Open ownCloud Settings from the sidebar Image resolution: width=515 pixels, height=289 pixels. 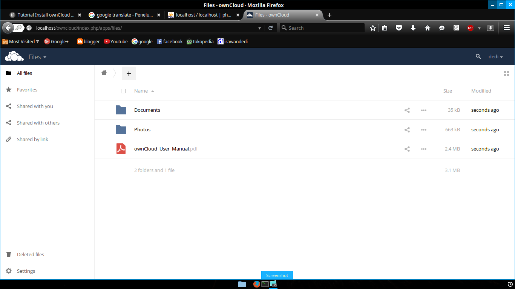(x=26, y=271)
